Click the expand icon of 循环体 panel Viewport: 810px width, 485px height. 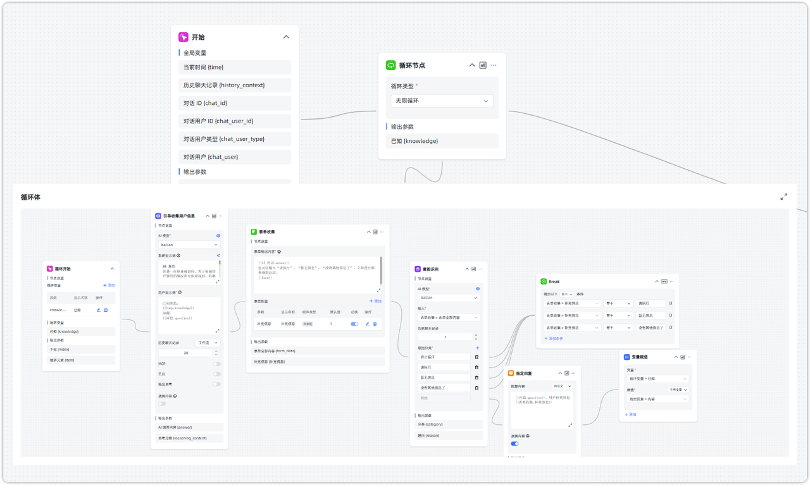tap(783, 197)
